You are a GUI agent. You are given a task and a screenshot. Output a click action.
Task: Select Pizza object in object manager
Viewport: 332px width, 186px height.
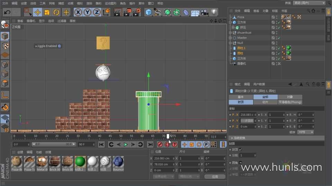pyautogui.click(x=241, y=17)
